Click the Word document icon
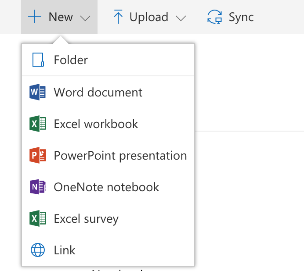 click(38, 93)
